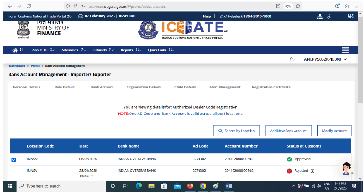Reload the page with refresh icon
364x193 pixels.
[29, 6]
